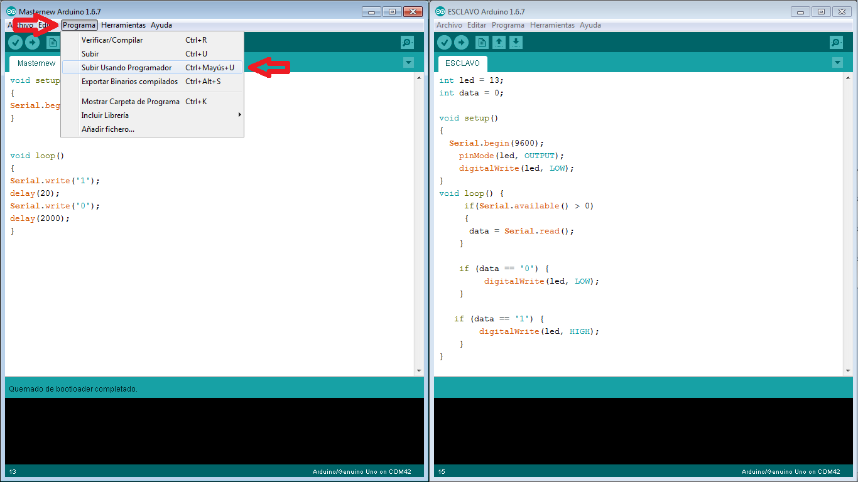Click Masternew editor scroll up arrow
The width and height of the screenshot is (858, 482).
click(x=420, y=78)
